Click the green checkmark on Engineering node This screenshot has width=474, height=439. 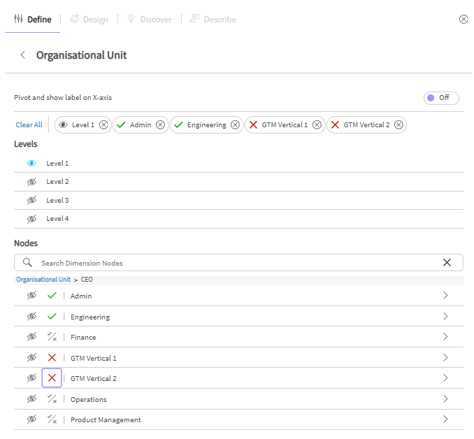click(52, 317)
